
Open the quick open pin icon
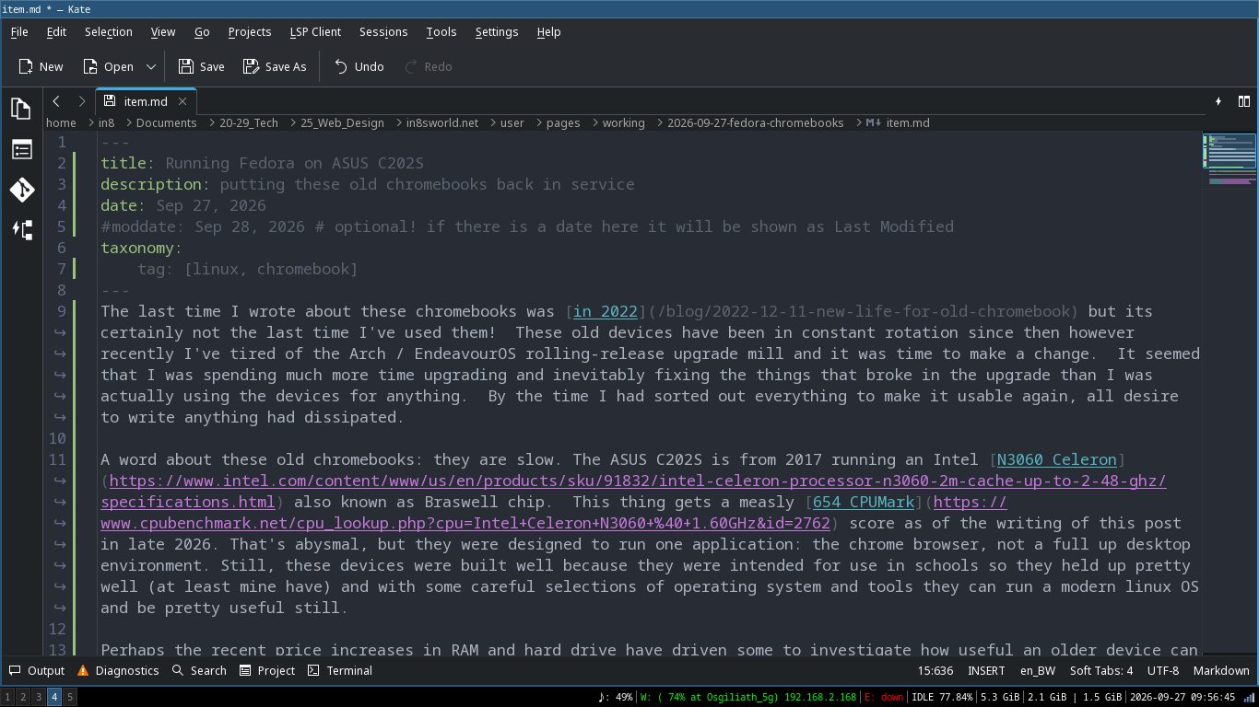(x=1218, y=101)
